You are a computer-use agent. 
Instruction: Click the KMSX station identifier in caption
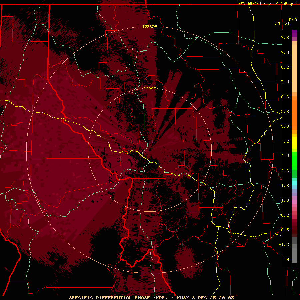184,298
